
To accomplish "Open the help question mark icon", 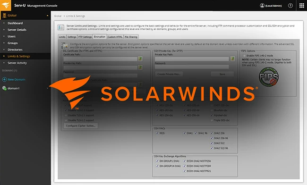I will [x=290, y=6].
